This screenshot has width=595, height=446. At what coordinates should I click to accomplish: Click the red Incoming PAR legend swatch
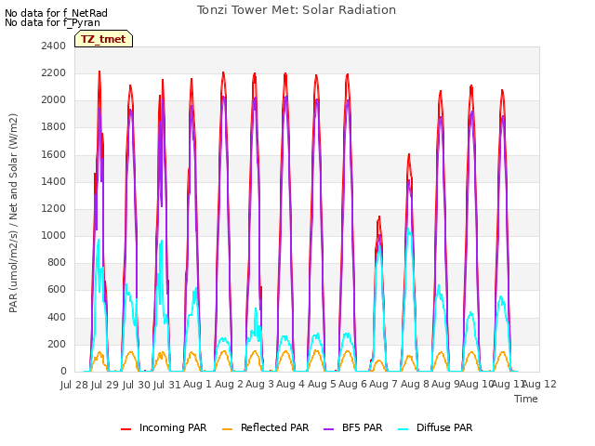coord(126,429)
